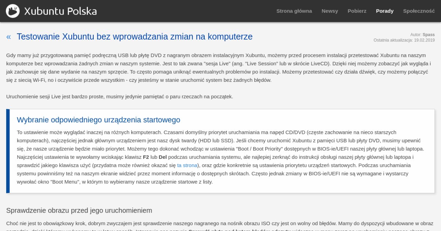
Task: Go to Strona główna in navigation
Action: click(294, 11)
